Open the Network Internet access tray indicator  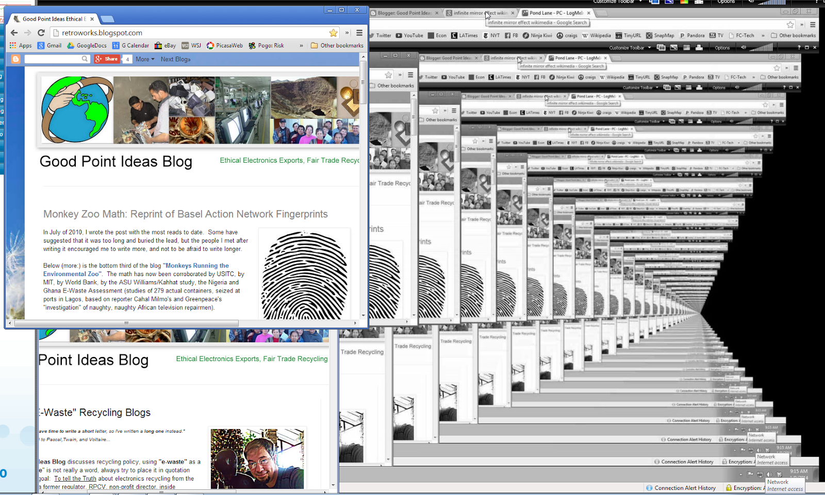(x=784, y=485)
